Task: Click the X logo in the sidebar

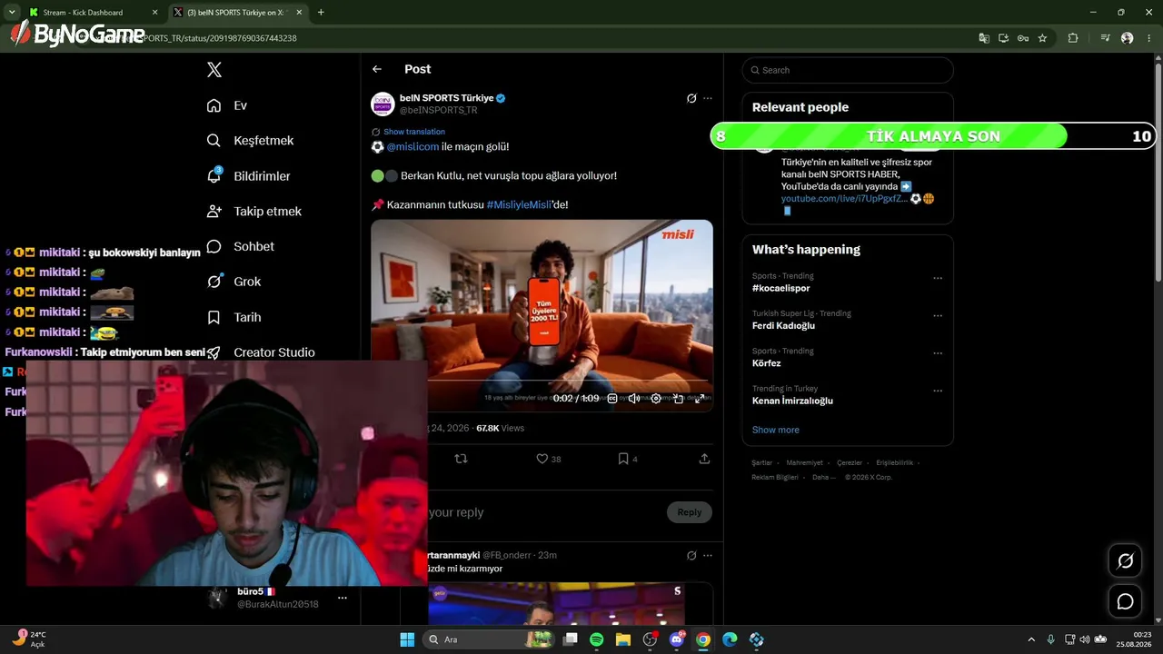Action: point(214,70)
